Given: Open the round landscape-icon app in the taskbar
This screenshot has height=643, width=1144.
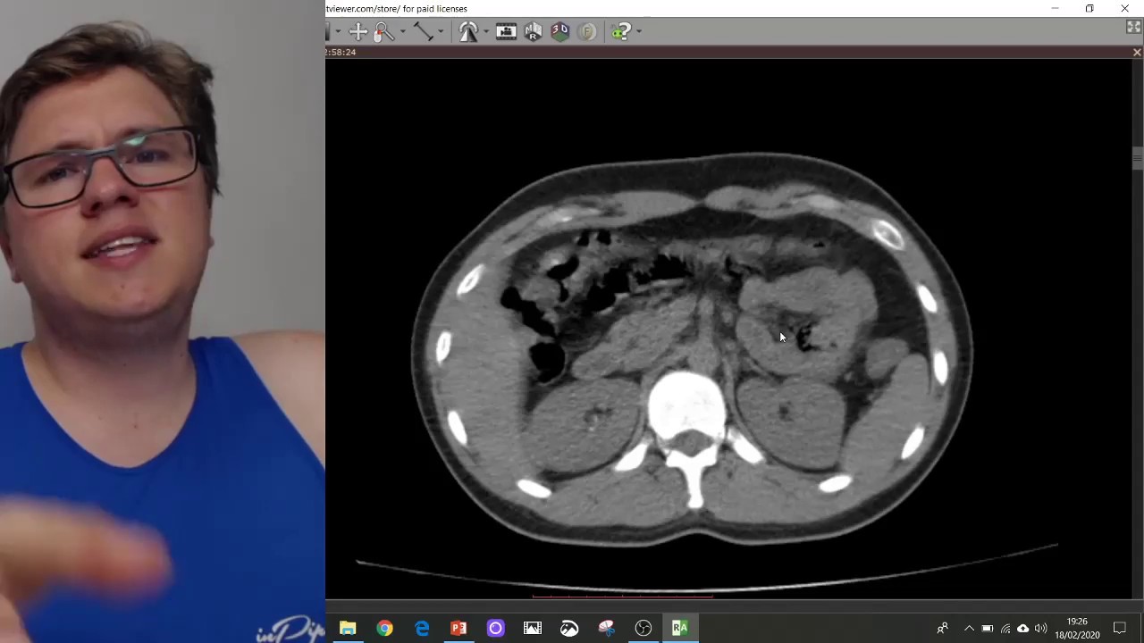Looking at the screenshot, I should pos(569,628).
